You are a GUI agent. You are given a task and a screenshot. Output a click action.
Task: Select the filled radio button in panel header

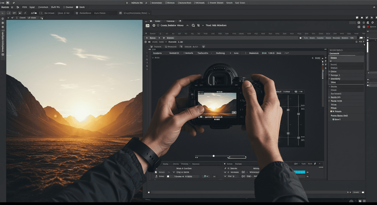tap(154, 25)
